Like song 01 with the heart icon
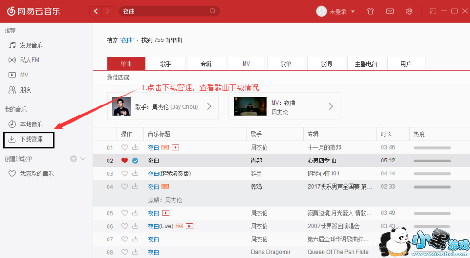470x258 pixels. click(x=125, y=148)
